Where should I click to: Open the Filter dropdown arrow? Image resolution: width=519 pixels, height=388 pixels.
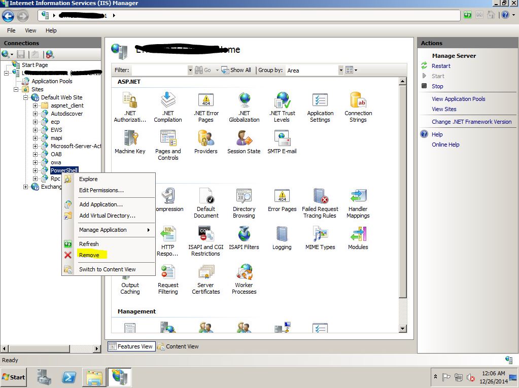tap(190, 70)
